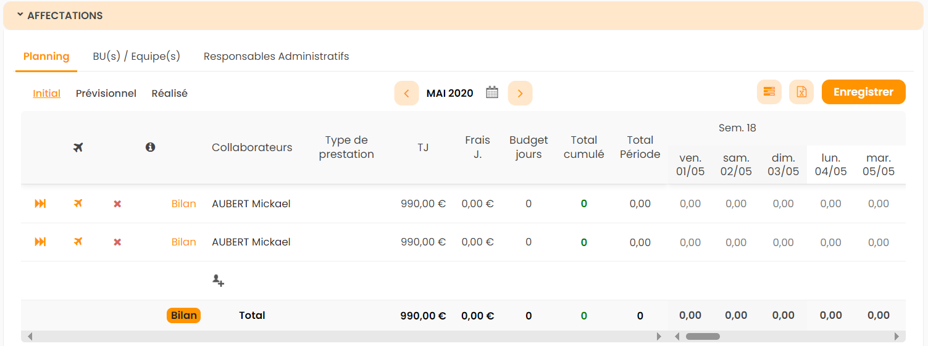Switch to the BU(s) / Equipe(s) tab
The image size is (928, 346).
(x=136, y=56)
